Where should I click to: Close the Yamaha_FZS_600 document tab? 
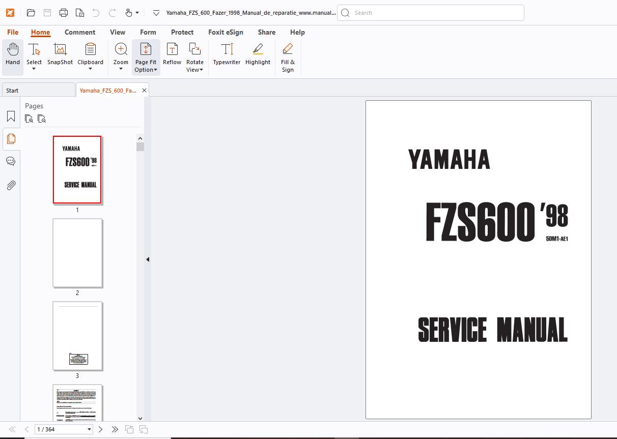(145, 91)
